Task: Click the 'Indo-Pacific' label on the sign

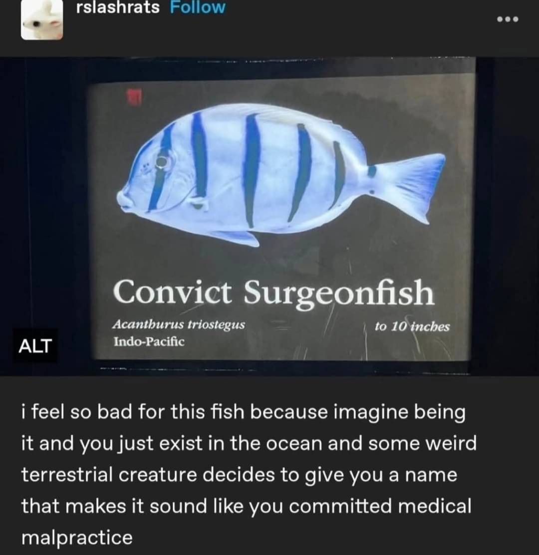Action: (x=149, y=341)
